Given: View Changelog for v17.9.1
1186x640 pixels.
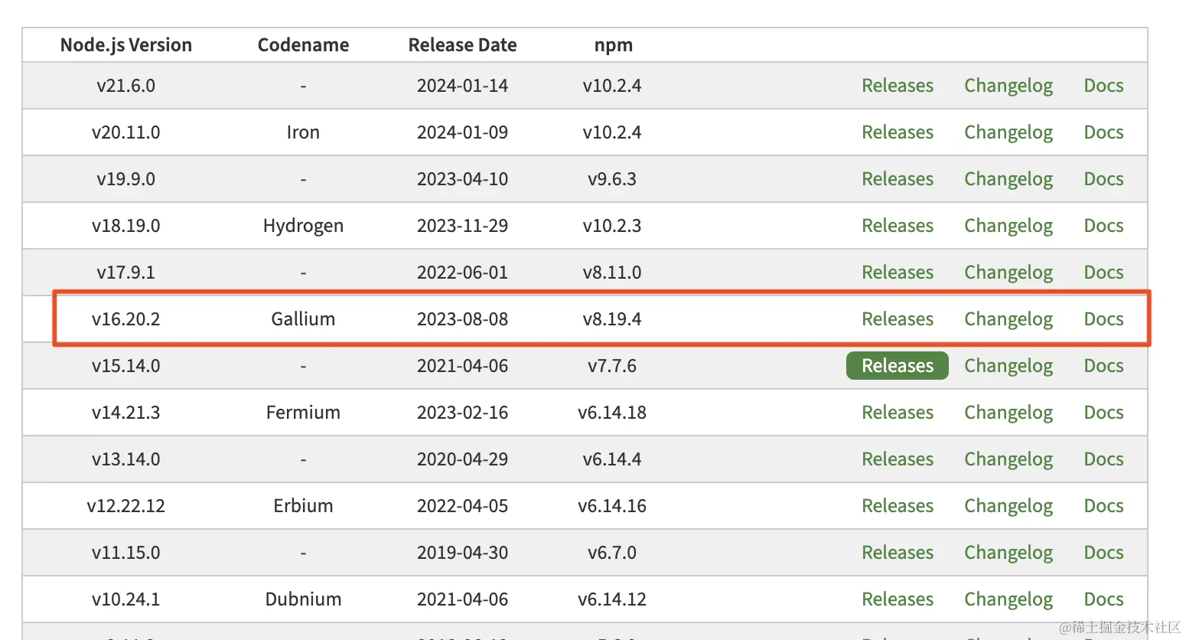Looking at the screenshot, I should (x=1008, y=273).
